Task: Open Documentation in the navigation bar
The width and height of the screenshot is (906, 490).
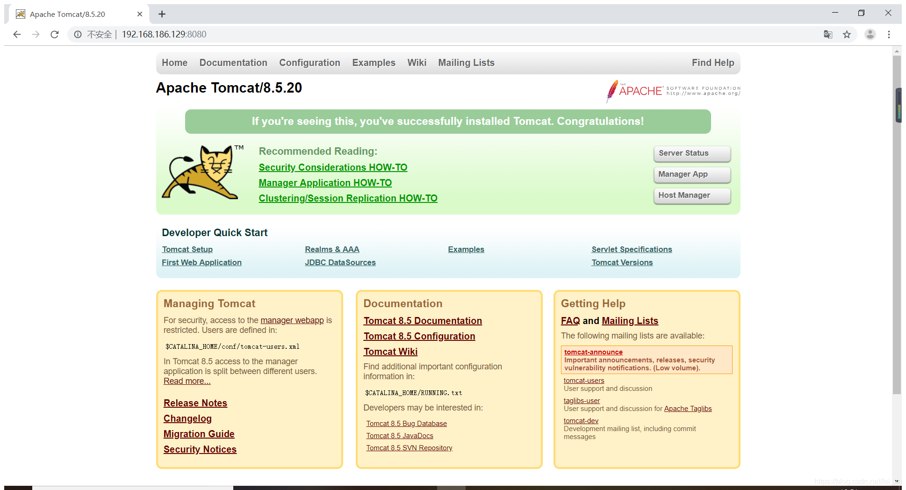Action: 233,63
